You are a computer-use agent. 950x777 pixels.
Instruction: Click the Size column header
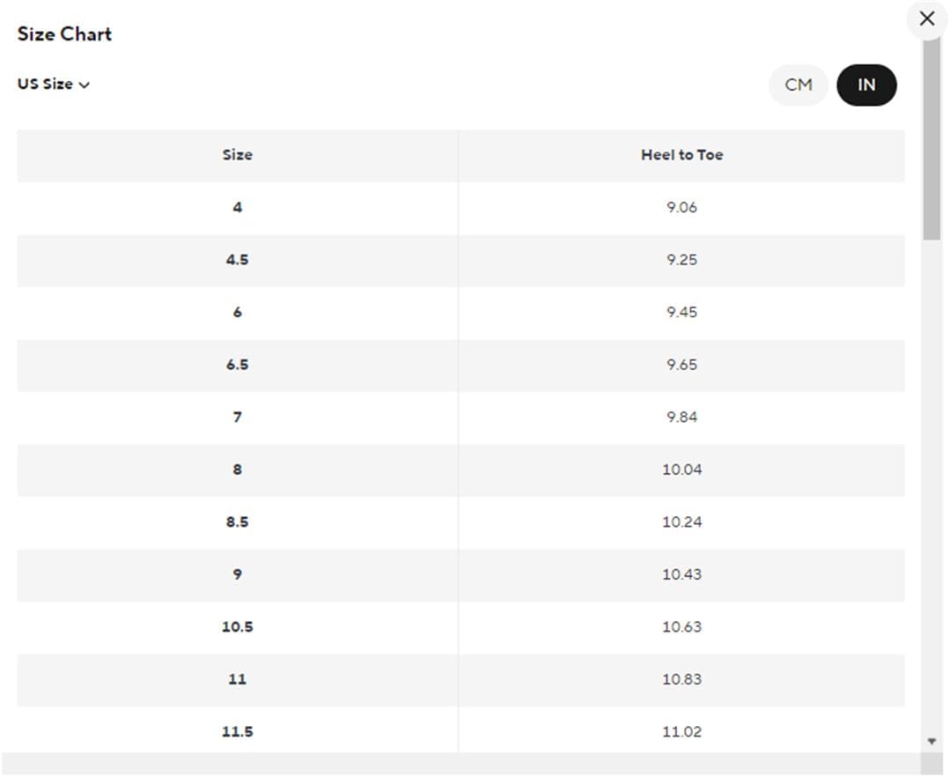(238, 155)
